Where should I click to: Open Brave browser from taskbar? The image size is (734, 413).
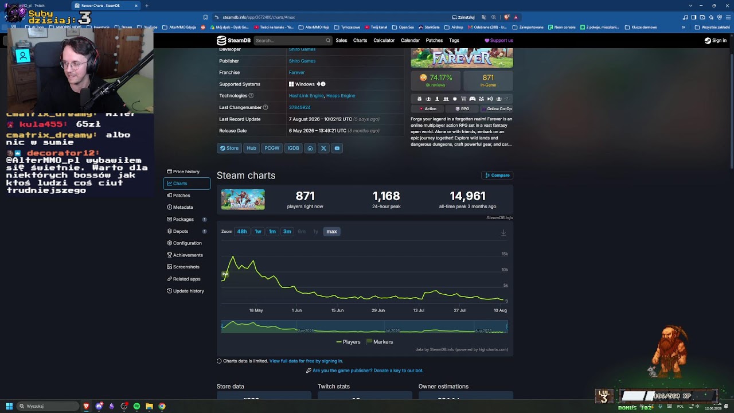click(x=86, y=406)
